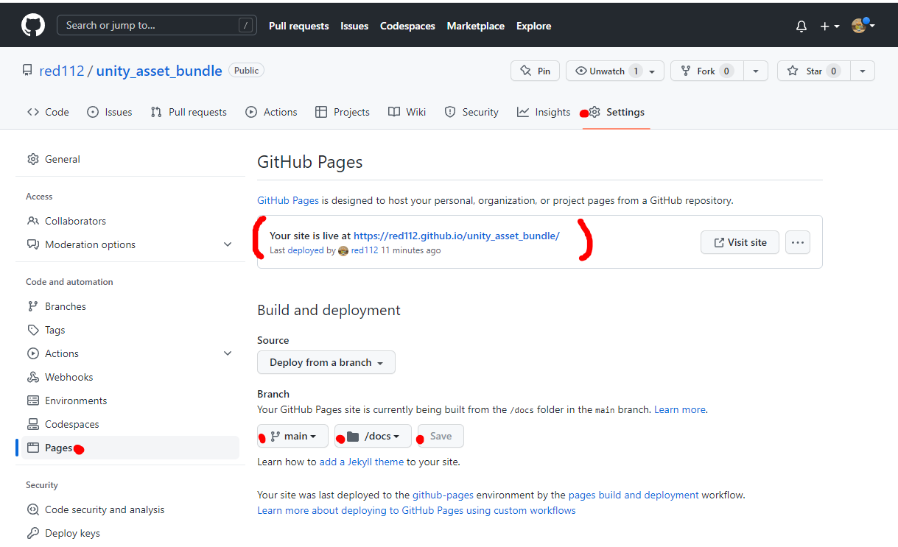
Task: Open the /docs folder selector
Action: 373,436
